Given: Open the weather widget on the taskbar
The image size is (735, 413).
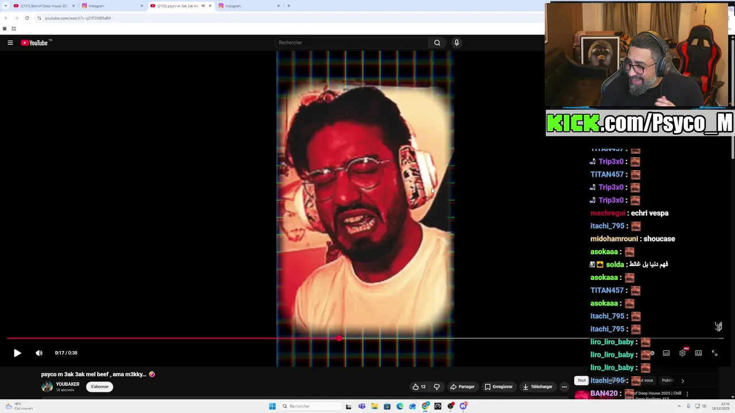Looking at the screenshot, I should click(18, 406).
